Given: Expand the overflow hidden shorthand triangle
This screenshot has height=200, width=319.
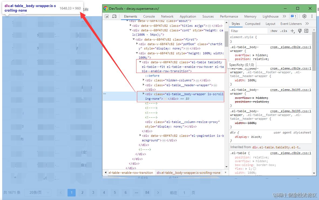Looking at the screenshot, I should (x=253, y=55).
